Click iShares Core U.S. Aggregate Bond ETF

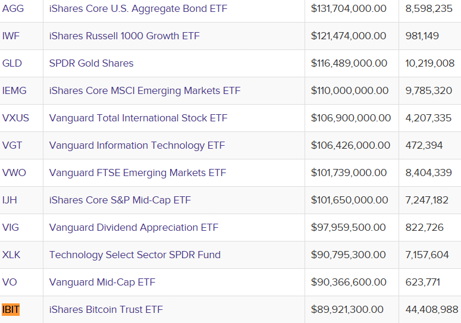coord(138,9)
